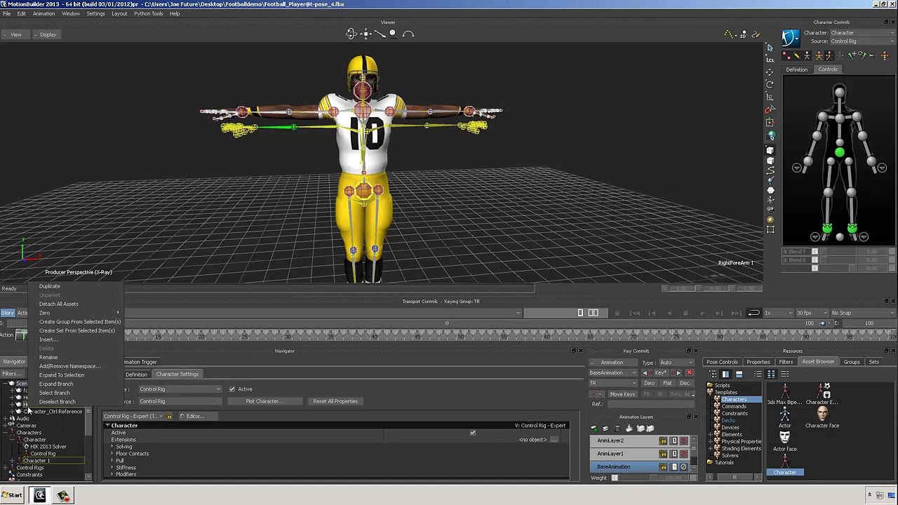Screen dimensions: 898x505
Task: Open the key Type Auto dropdown
Action: [676, 363]
